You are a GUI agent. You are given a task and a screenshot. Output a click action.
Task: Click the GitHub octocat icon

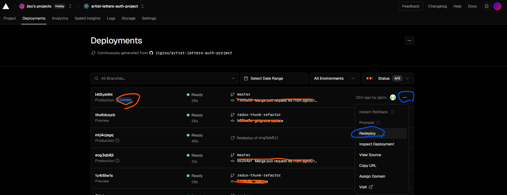tap(151, 53)
